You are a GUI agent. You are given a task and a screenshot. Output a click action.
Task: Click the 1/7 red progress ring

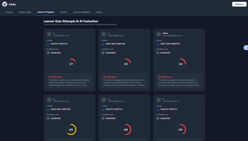click(x=71, y=64)
